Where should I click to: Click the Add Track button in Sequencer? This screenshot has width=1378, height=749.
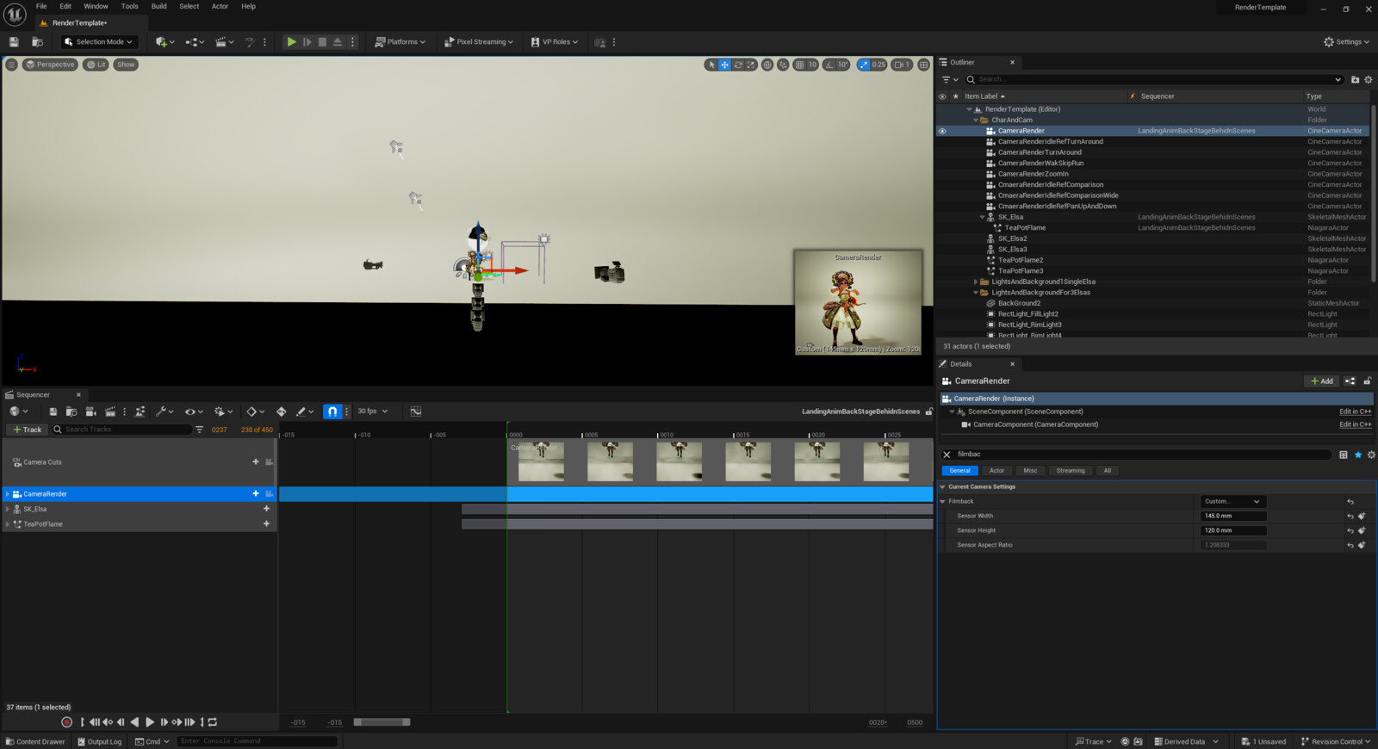28,430
